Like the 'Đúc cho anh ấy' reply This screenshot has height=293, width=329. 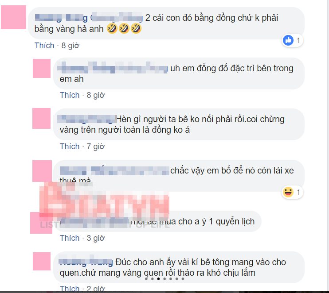[70, 289]
